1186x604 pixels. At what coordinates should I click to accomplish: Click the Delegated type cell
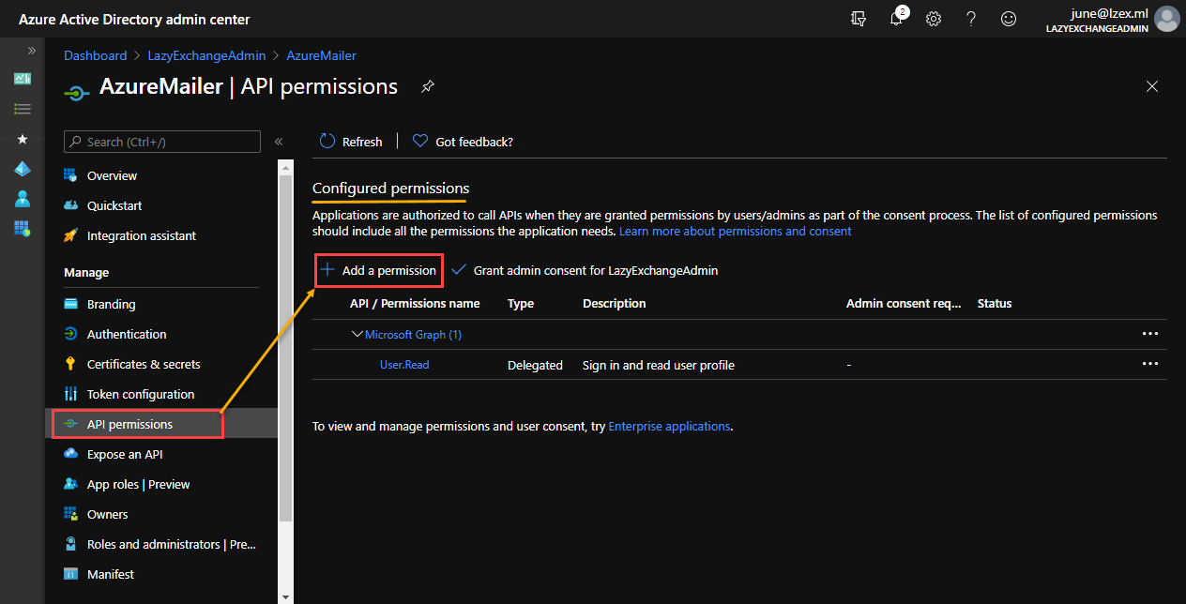point(535,365)
